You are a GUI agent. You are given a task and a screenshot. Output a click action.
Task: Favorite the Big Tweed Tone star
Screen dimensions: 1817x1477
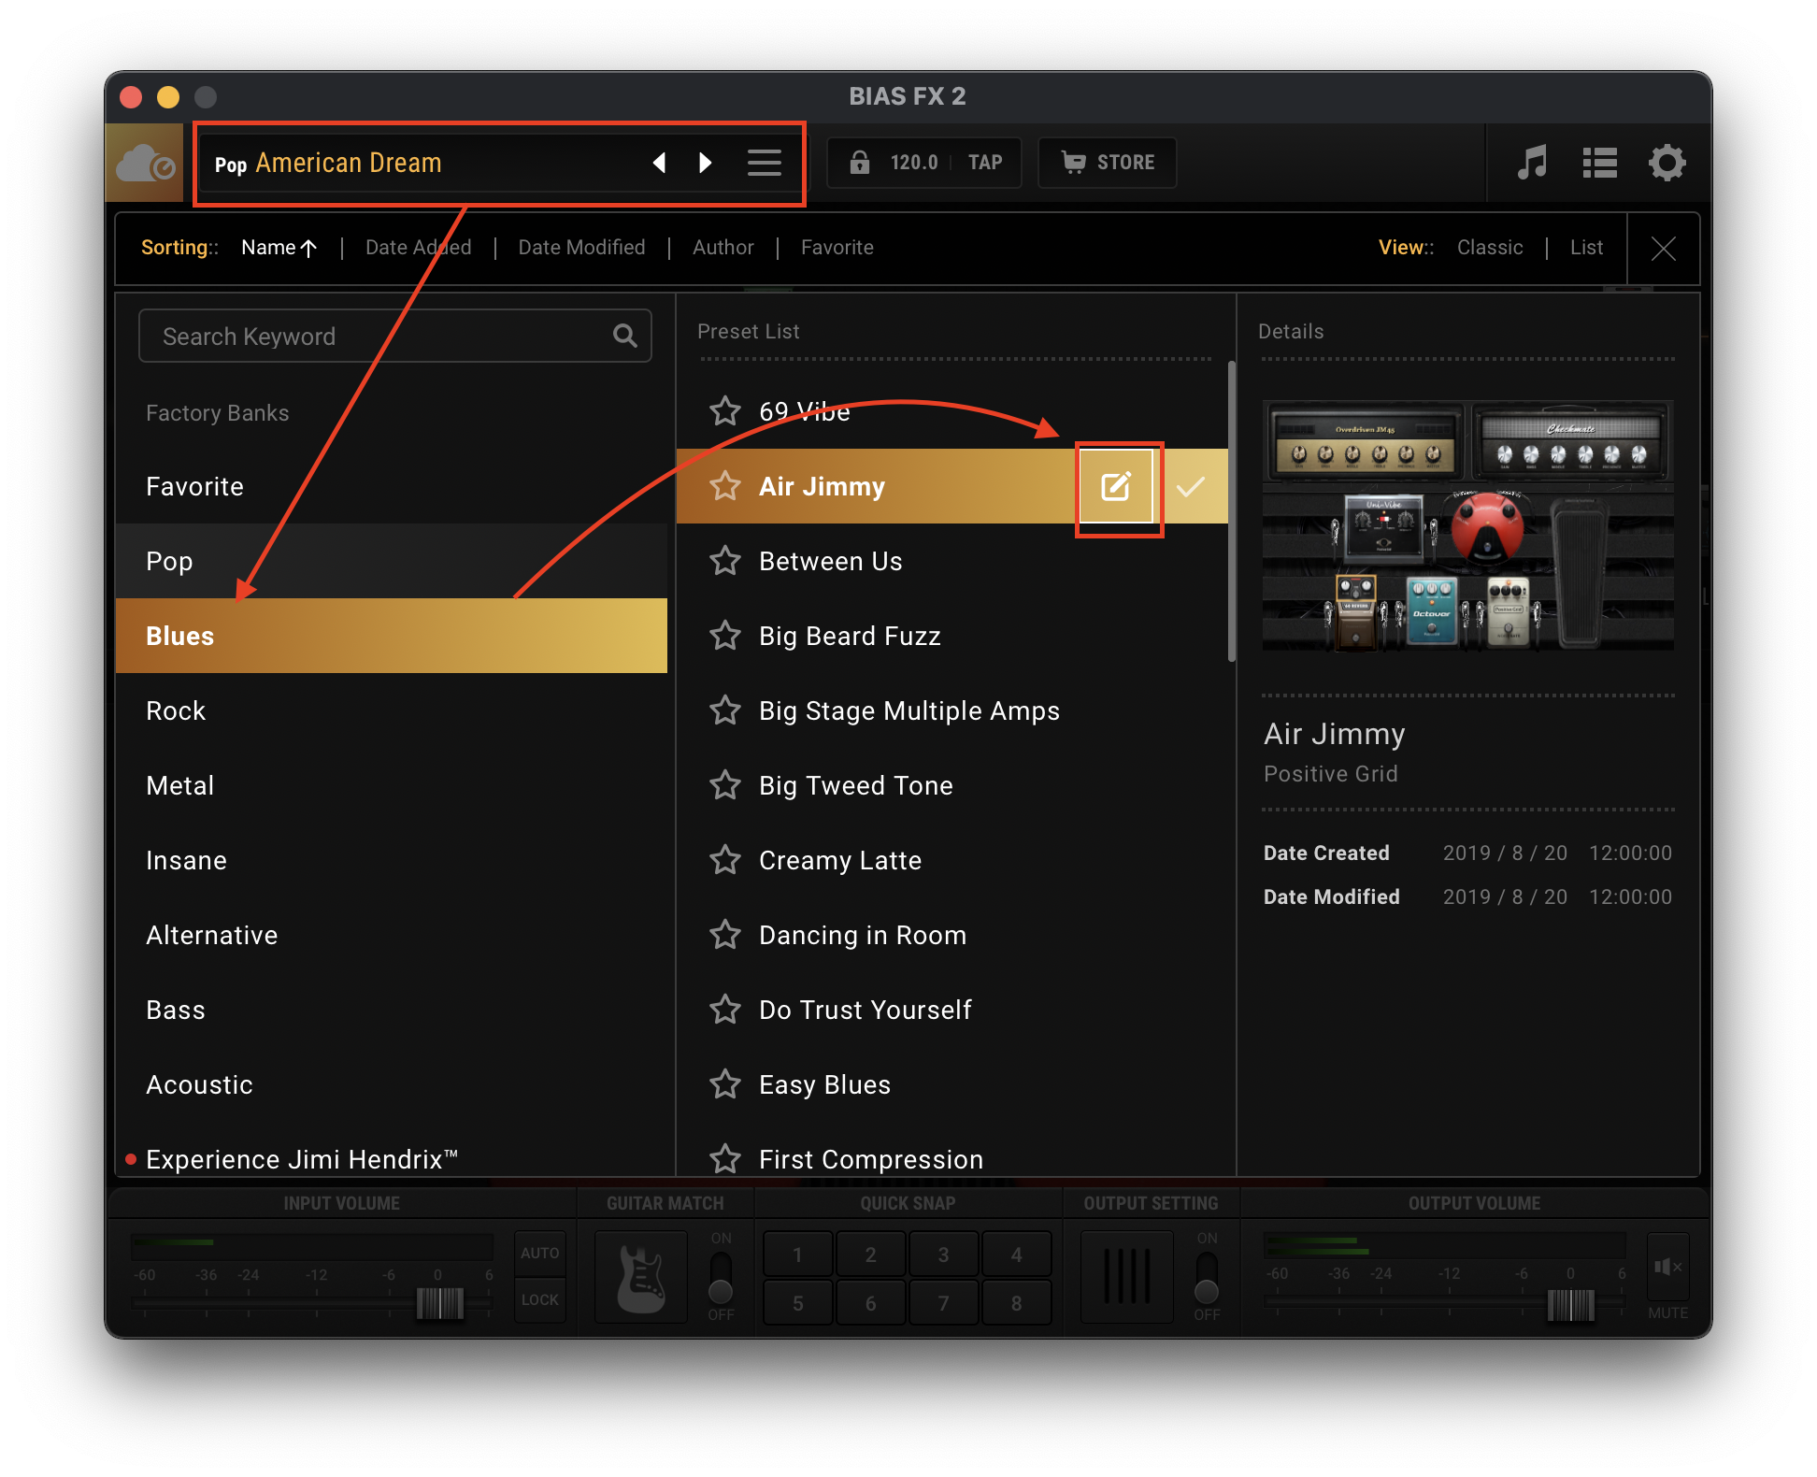click(x=725, y=785)
